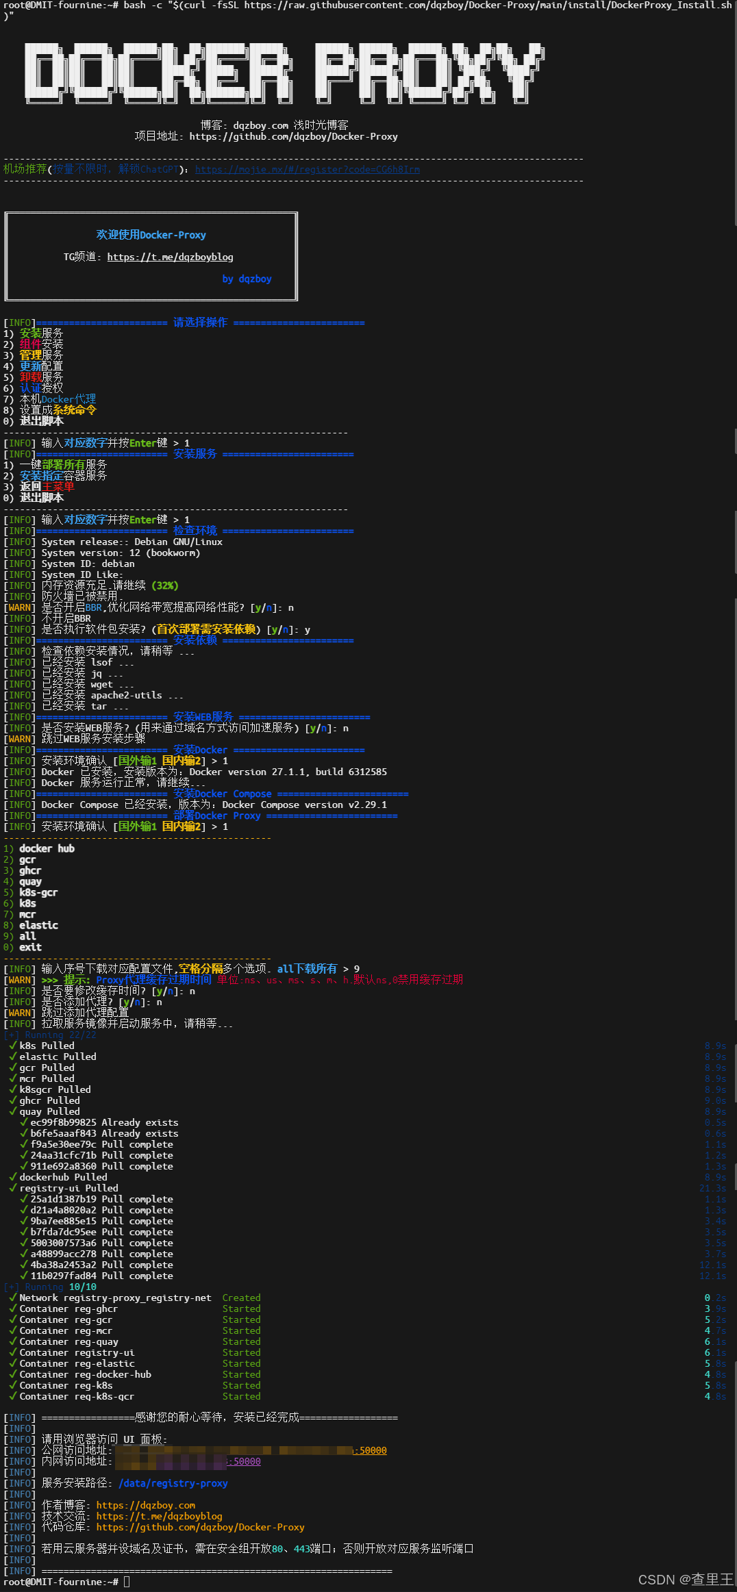Select registry option '3) ghcr'
The image size is (737, 1592).
point(22,870)
